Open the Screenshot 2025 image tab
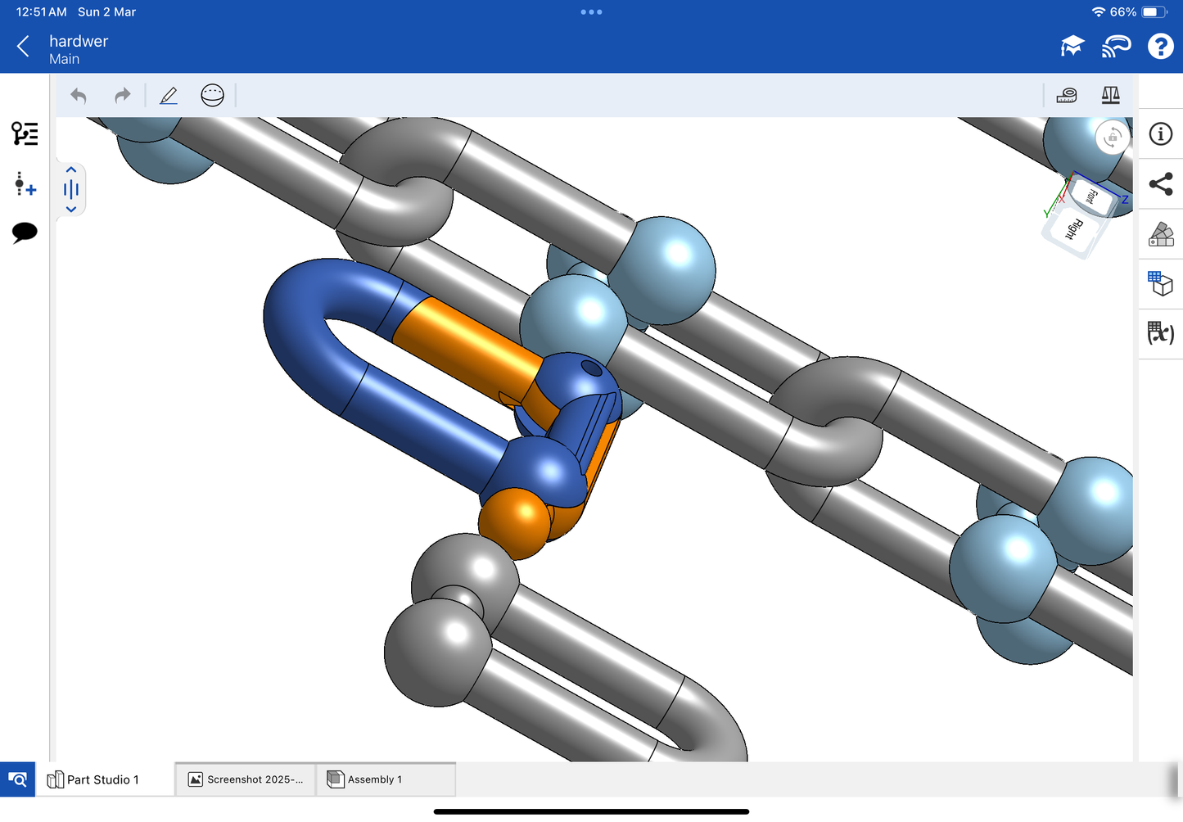 click(246, 779)
